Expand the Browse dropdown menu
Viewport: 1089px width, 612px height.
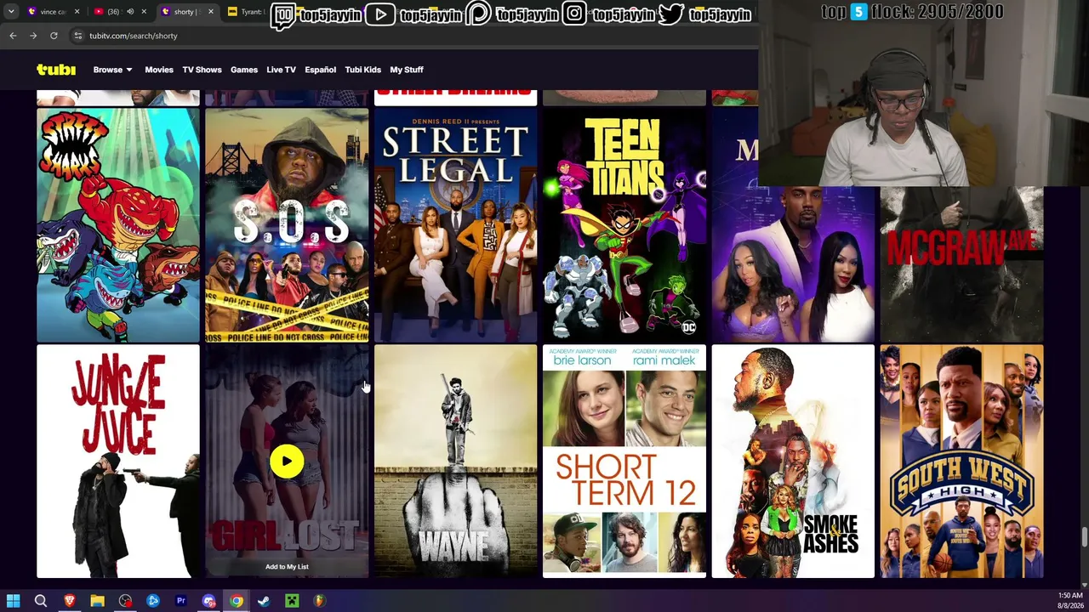point(112,70)
